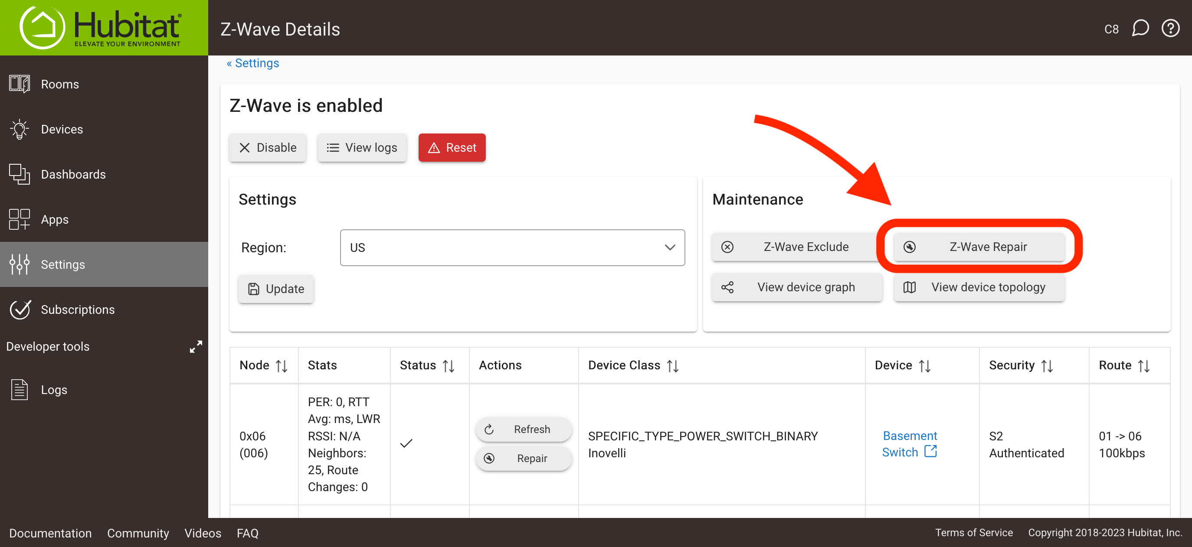Image resolution: width=1192 pixels, height=547 pixels.
Task: Sort table by Device column
Action: click(924, 366)
